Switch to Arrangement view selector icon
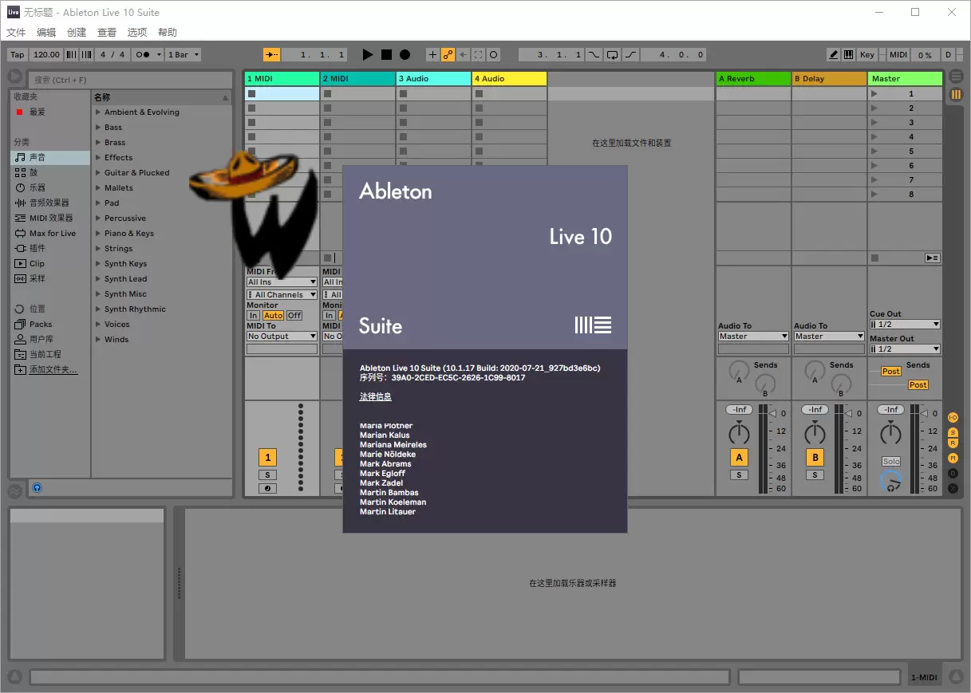 tap(956, 77)
